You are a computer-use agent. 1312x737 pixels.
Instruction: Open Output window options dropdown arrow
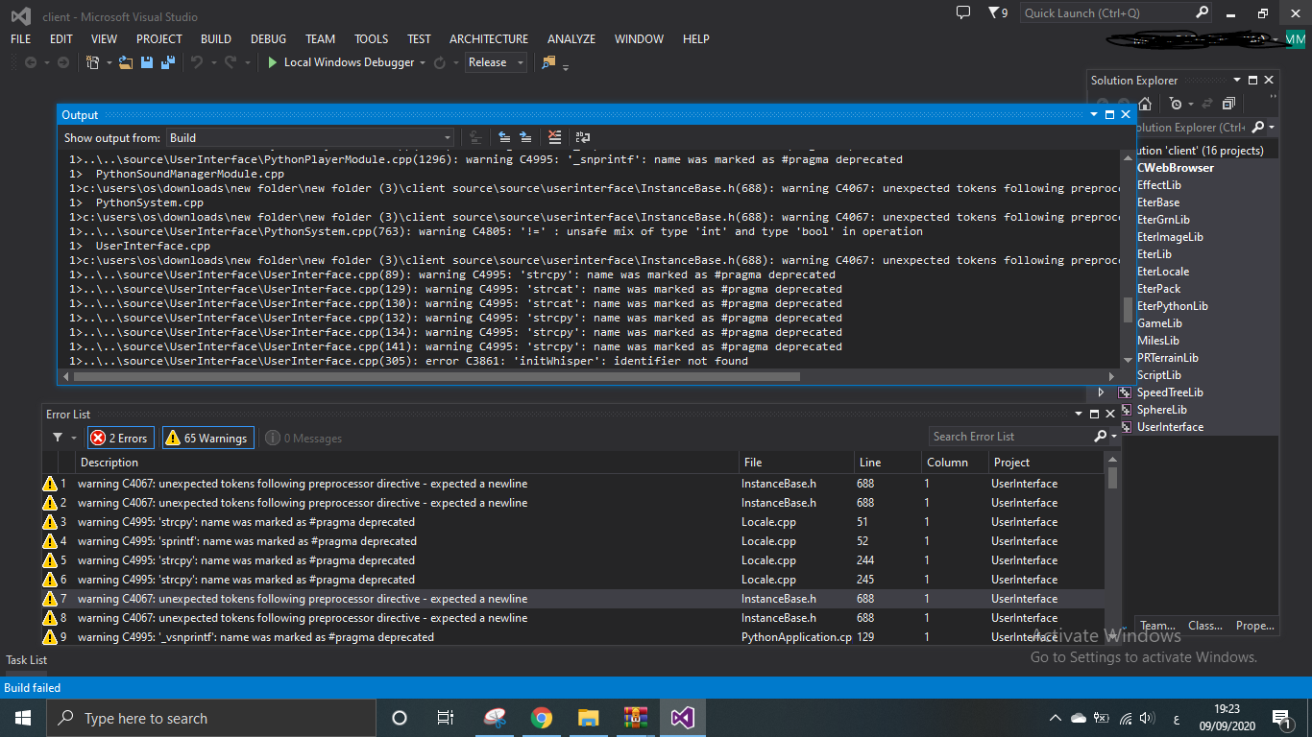point(1093,114)
